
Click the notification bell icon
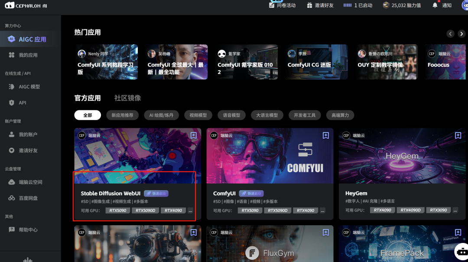click(x=435, y=5)
